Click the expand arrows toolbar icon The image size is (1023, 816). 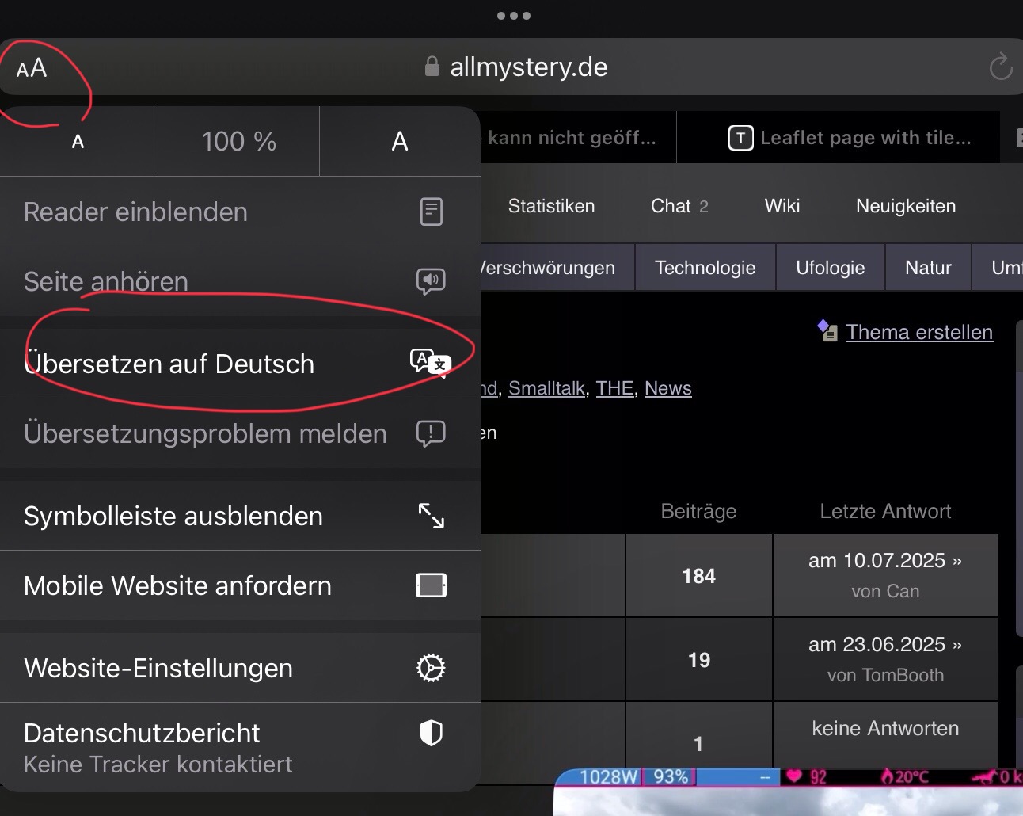(431, 516)
